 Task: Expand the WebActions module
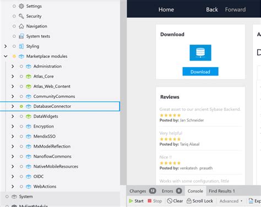click(13, 187)
